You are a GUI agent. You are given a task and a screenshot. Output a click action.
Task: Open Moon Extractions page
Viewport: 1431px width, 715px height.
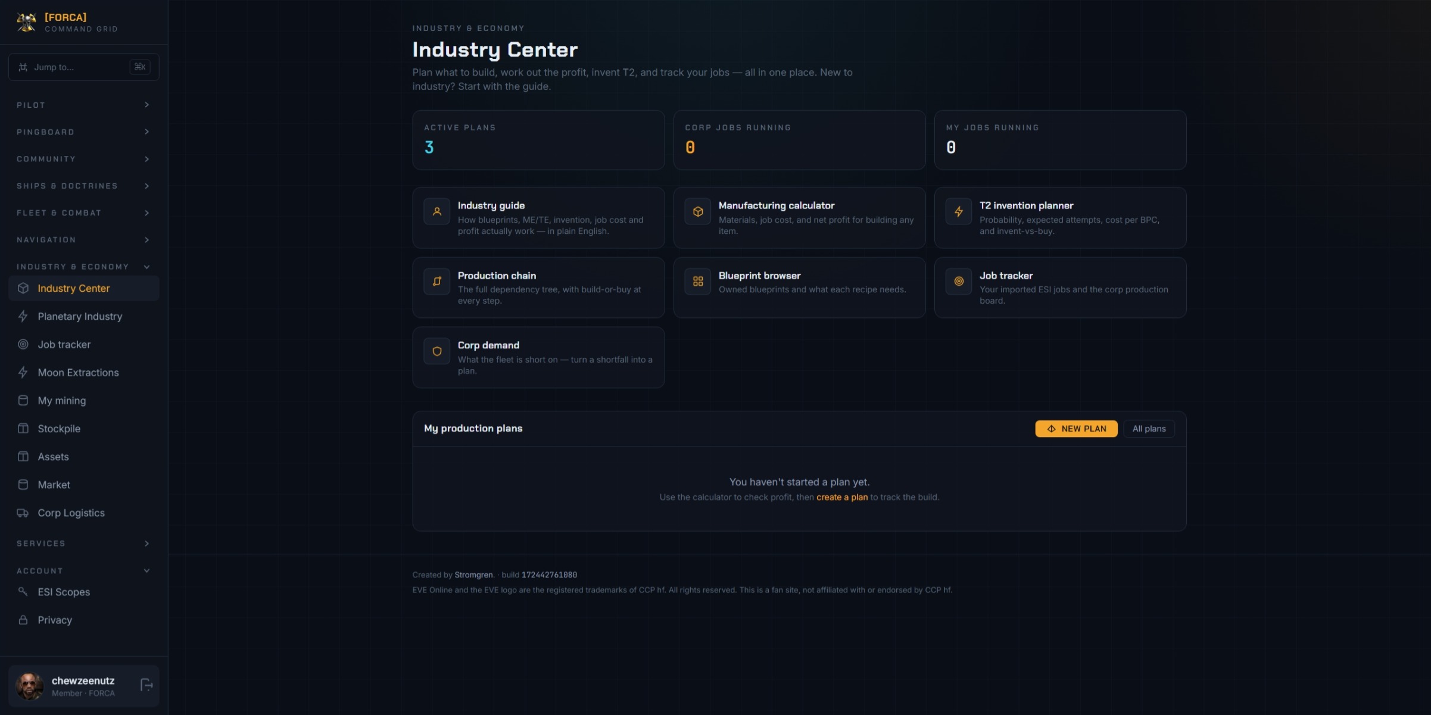(x=83, y=372)
